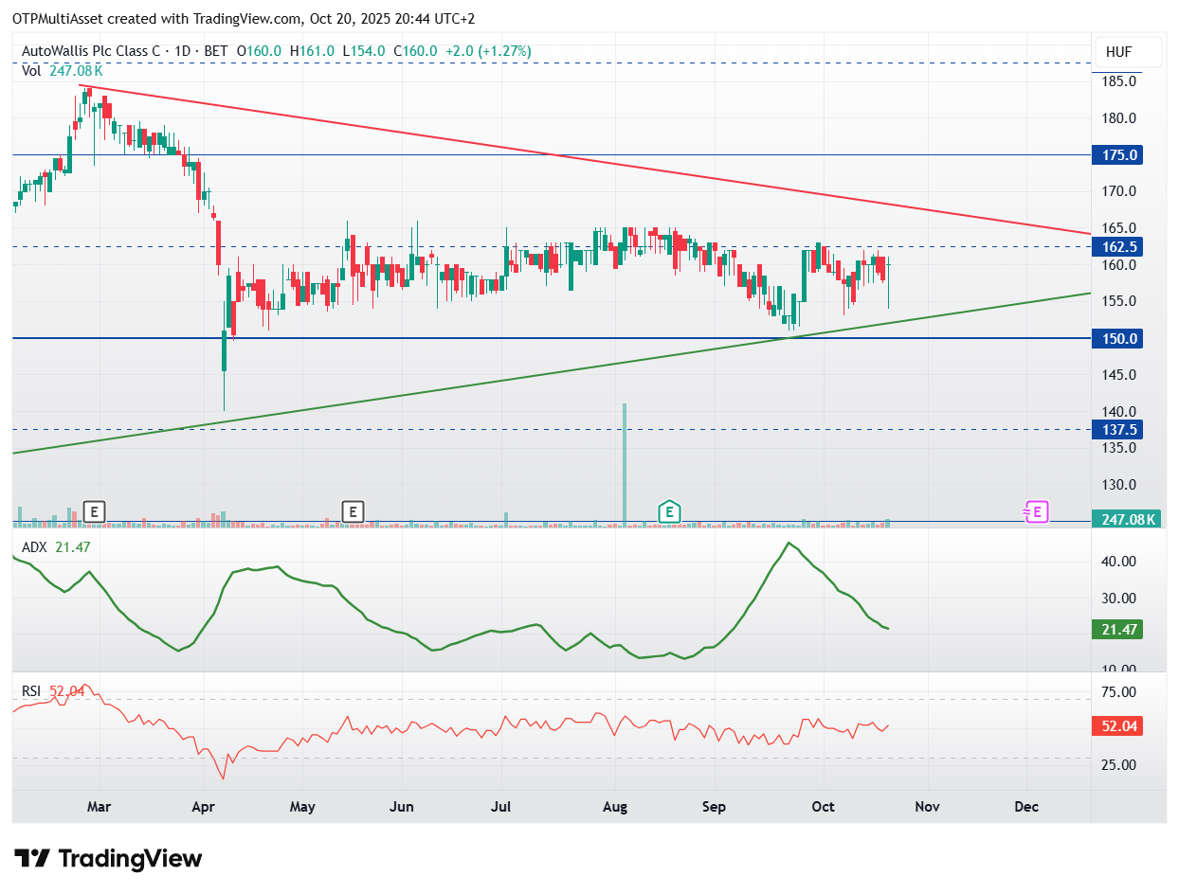
Task: Click the 150.0 support price label
Action: [x=1119, y=338]
